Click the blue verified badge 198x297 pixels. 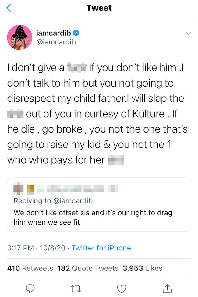(77, 33)
